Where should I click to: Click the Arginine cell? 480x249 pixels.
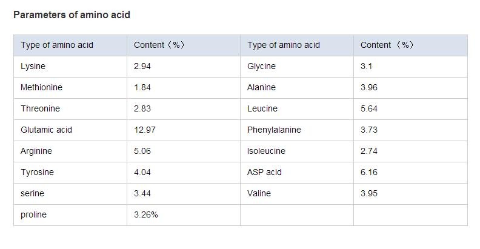pyautogui.click(x=36, y=151)
